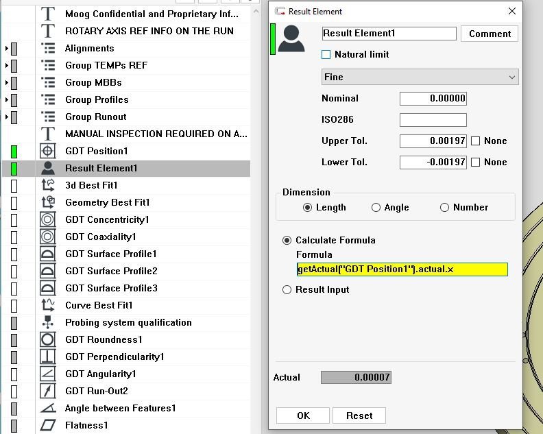This screenshot has width=543, height=434.
Task: Select the Flatness1 list item
Action: [x=126, y=425]
